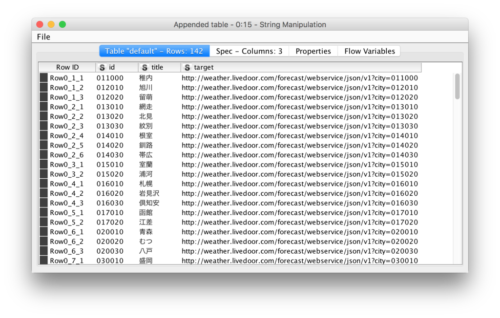Click id cell 014030
Screen dimensions: 500x318
point(110,155)
